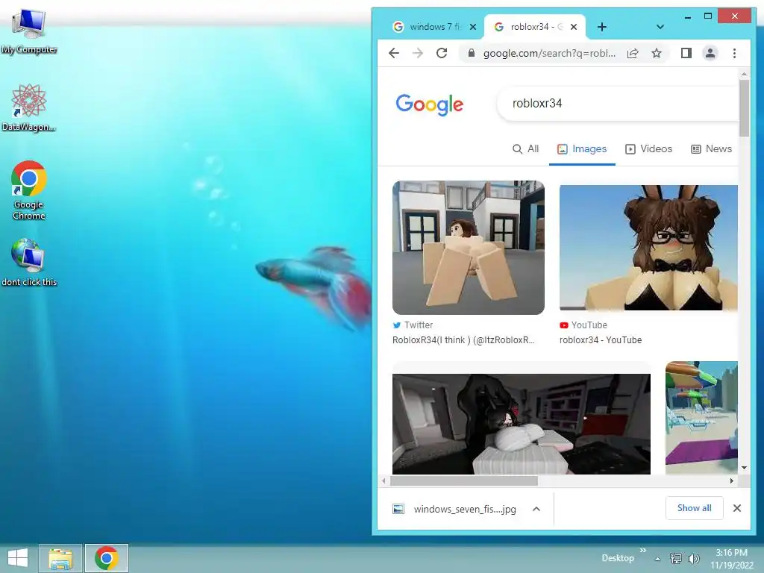Open the News search tab
The image size is (764, 573).
(711, 148)
